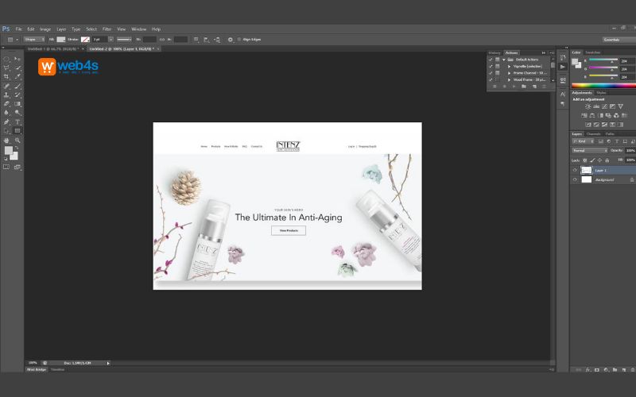The height and width of the screenshot is (397, 636).
Task: Collapse the Default Actions folder
Action: [x=504, y=60]
